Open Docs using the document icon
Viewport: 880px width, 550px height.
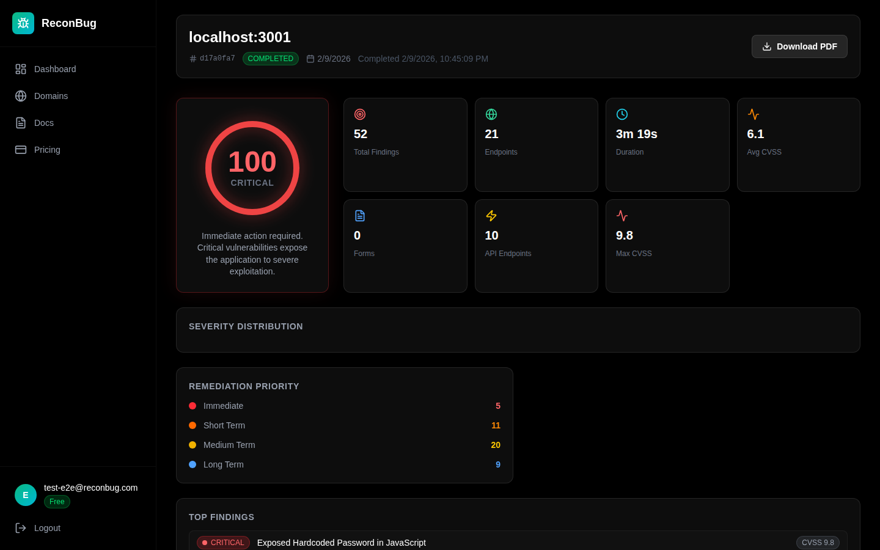[x=20, y=123]
